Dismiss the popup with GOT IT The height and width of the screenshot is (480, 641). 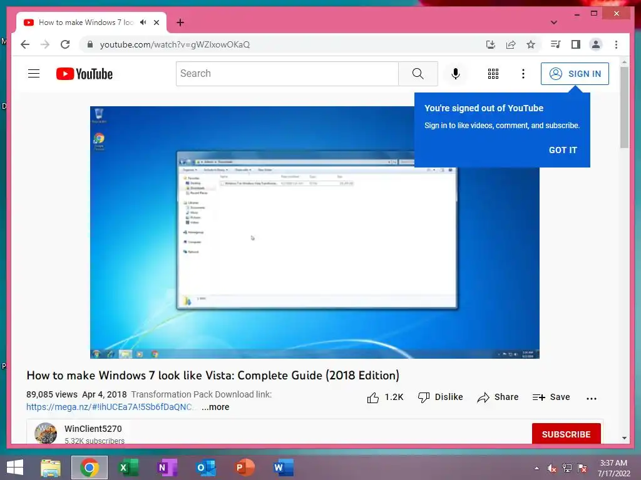coord(563,150)
